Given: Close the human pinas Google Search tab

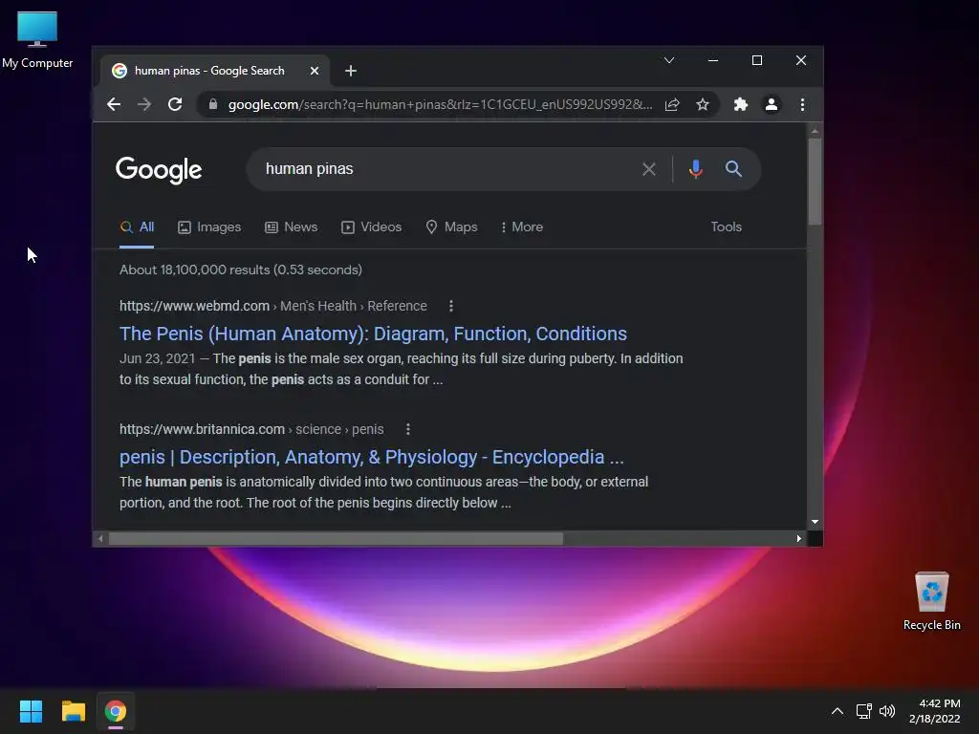Looking at the screenshot, I should (x=315, y=71).
